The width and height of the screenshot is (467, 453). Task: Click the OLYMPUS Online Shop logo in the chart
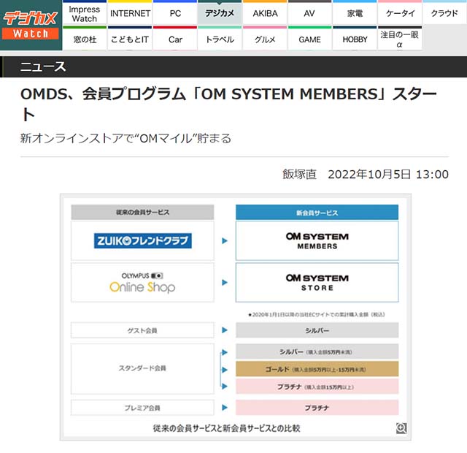142,283
